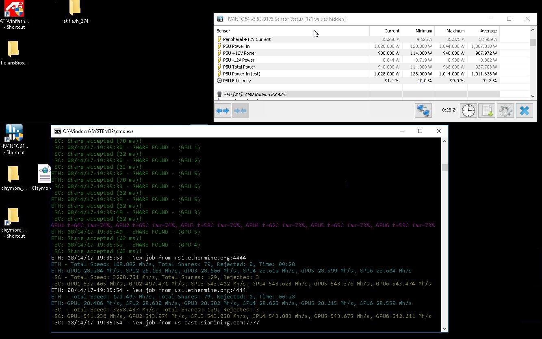Reset HWiNFO clock timer icon

(468, 110)
